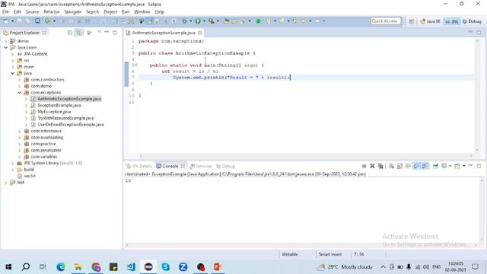The width and height of the screenshot is (487, 274).
Task: Open the Window menu
Action: (x=142, y=12)
